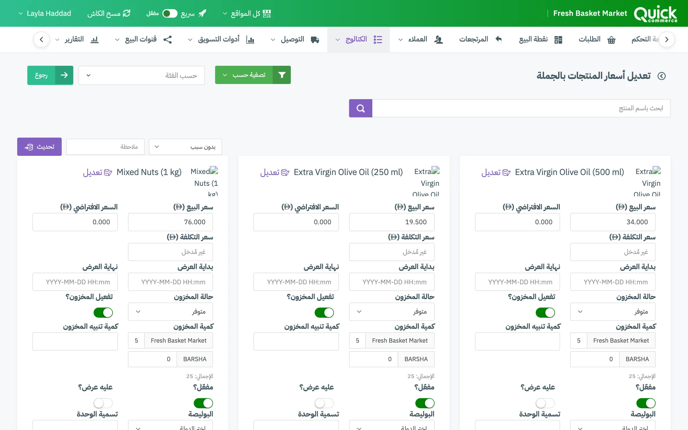Disable stock activation for Olive Oil (500 ml)

(545, 312)
